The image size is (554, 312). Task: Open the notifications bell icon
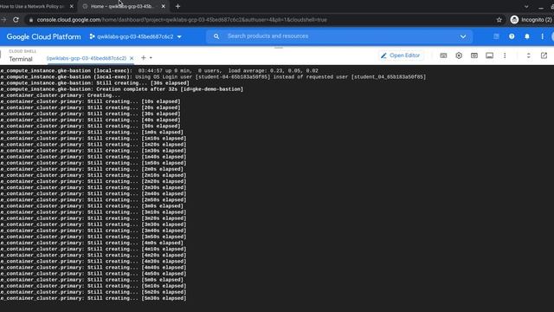click(527, 36)
